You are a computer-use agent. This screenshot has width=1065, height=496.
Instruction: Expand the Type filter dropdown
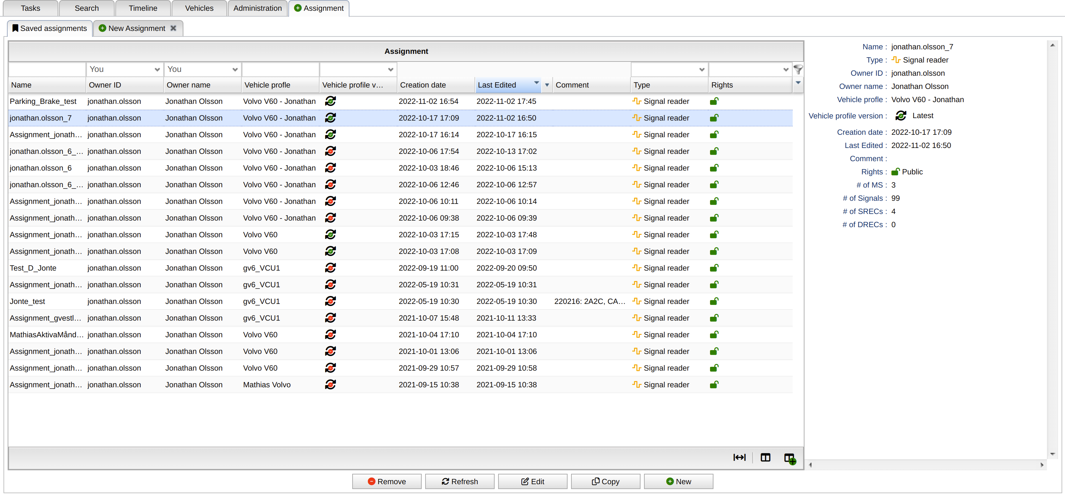coord(702,69)
